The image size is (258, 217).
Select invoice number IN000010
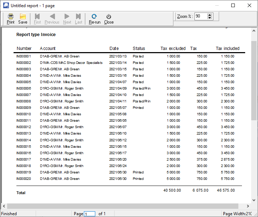point(24,114)
